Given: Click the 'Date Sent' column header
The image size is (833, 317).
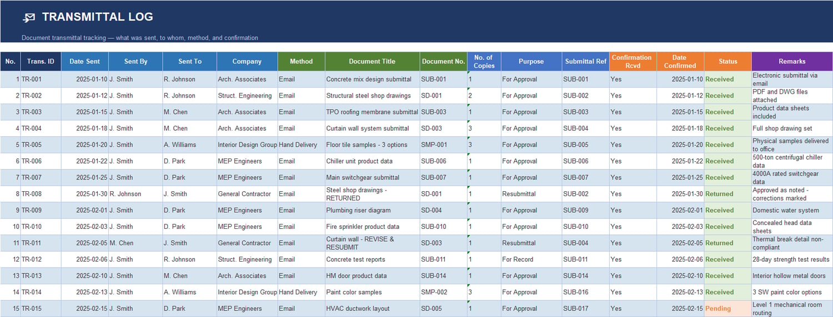Looking at the screenshot, I should click(85, 62).
